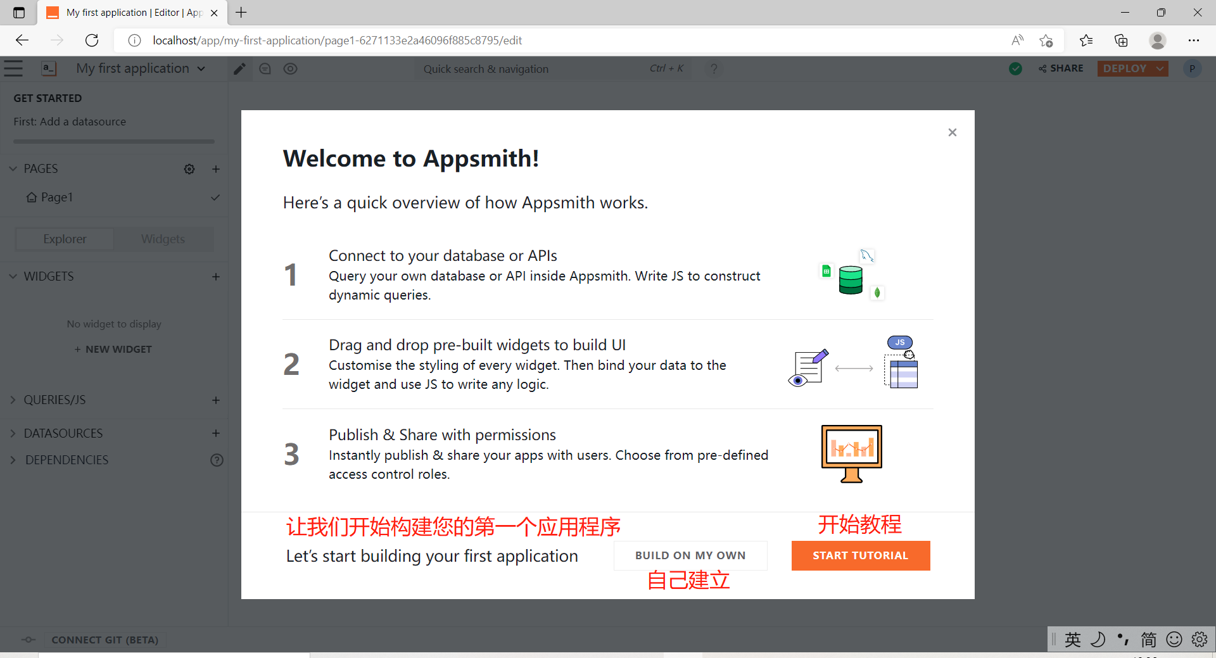Click the edit mode pencil icon
The width and height of the screenshot is (1216, 658).
coord(239,69)
